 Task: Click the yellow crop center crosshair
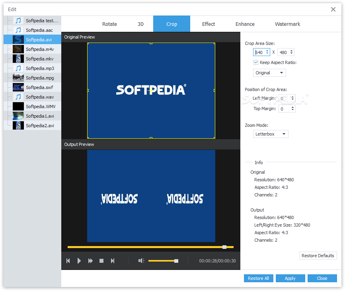tap(151, 90)
